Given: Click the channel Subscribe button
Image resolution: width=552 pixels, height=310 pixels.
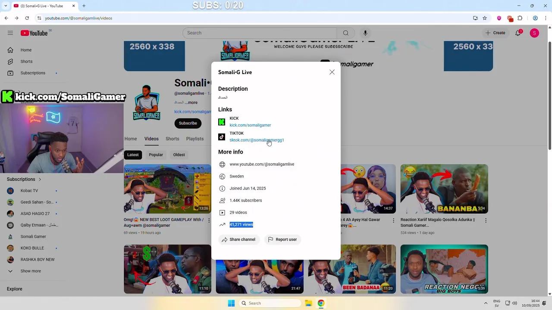Looking at the screenshot, I should point(188,124).
